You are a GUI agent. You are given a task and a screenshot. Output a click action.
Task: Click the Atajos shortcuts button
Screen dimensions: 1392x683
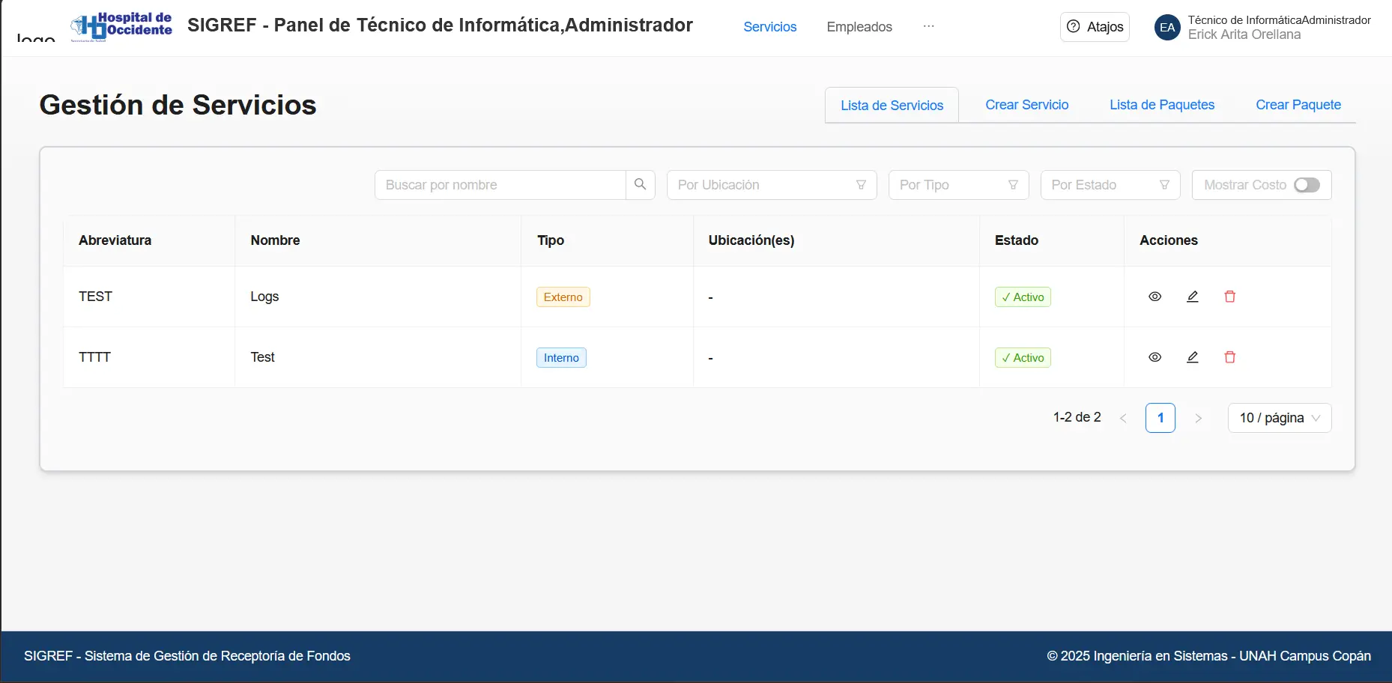(1095, 27)
